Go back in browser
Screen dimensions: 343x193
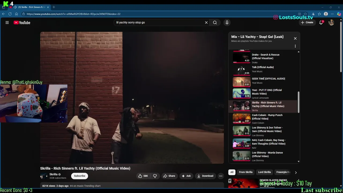tap(3, 14)
